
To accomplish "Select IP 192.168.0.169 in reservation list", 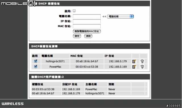I will click(x=118, y=67).
